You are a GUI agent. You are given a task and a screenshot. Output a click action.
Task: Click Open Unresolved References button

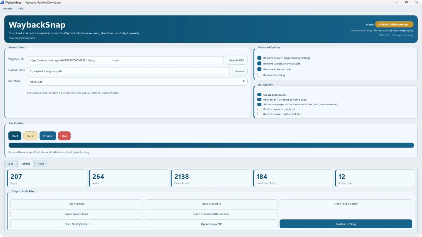(x=211, y=214)
